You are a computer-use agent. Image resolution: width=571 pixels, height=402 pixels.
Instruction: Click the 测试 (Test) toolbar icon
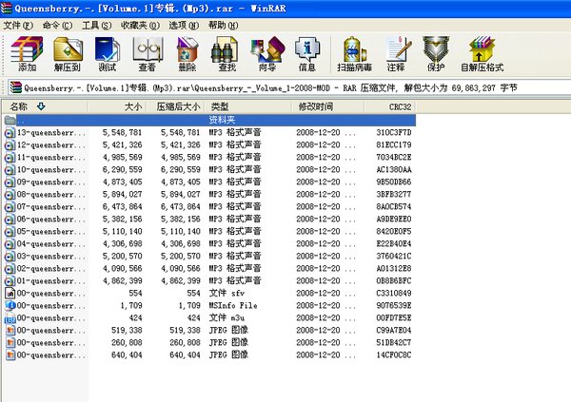pos(107,53)
